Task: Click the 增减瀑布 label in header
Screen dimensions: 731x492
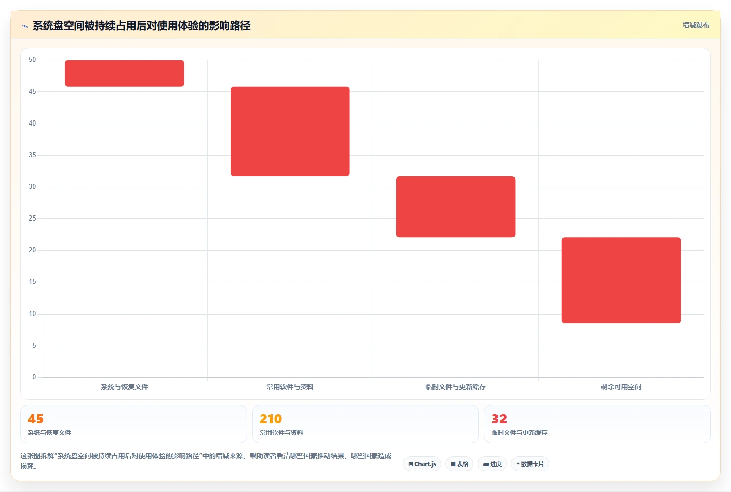Action: click(x=696, y=25)
